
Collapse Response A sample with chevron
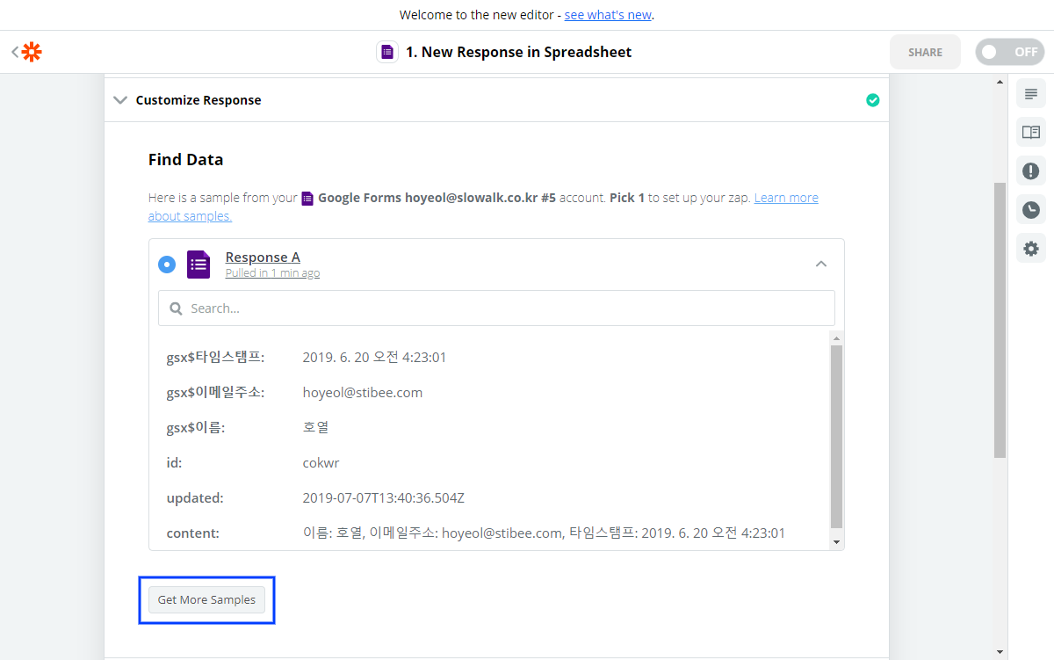click(x=821, y=264)
